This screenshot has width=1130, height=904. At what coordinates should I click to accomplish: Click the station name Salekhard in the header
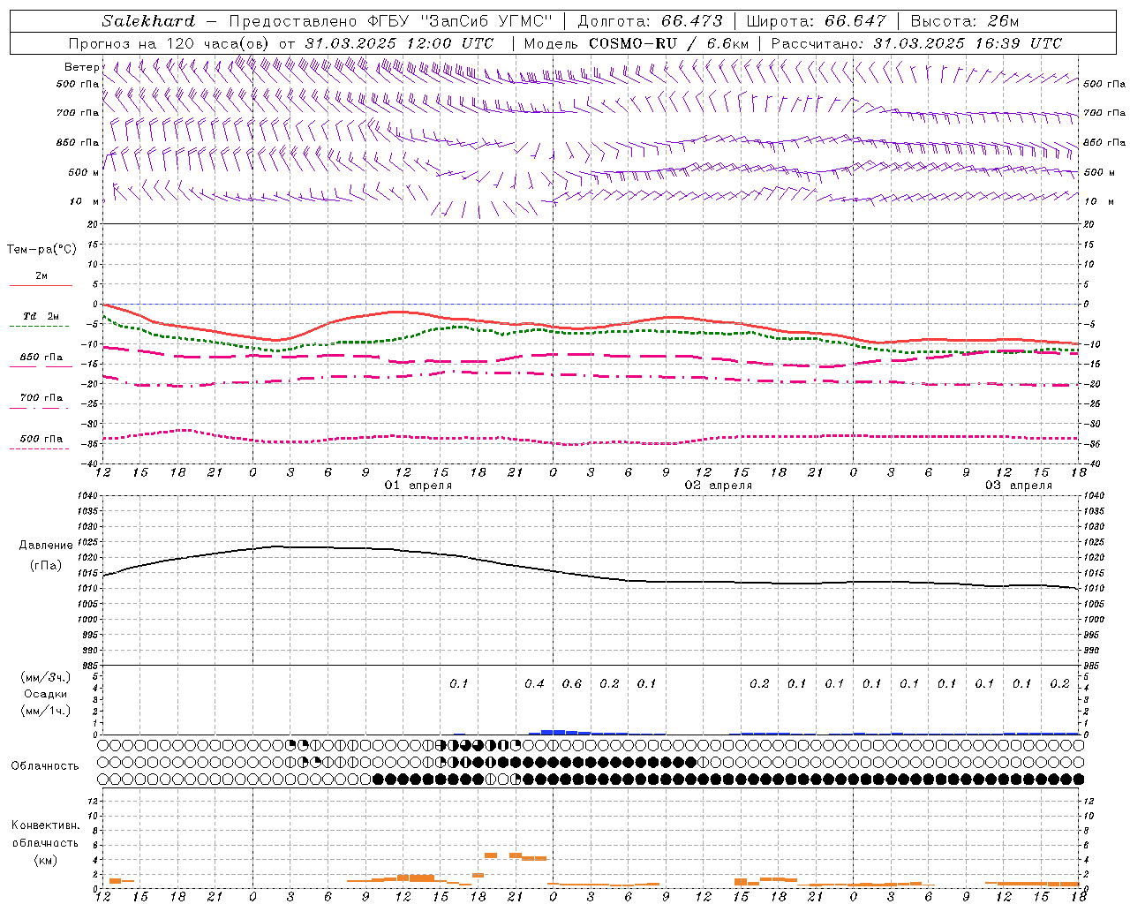click(x=148, y=21)
